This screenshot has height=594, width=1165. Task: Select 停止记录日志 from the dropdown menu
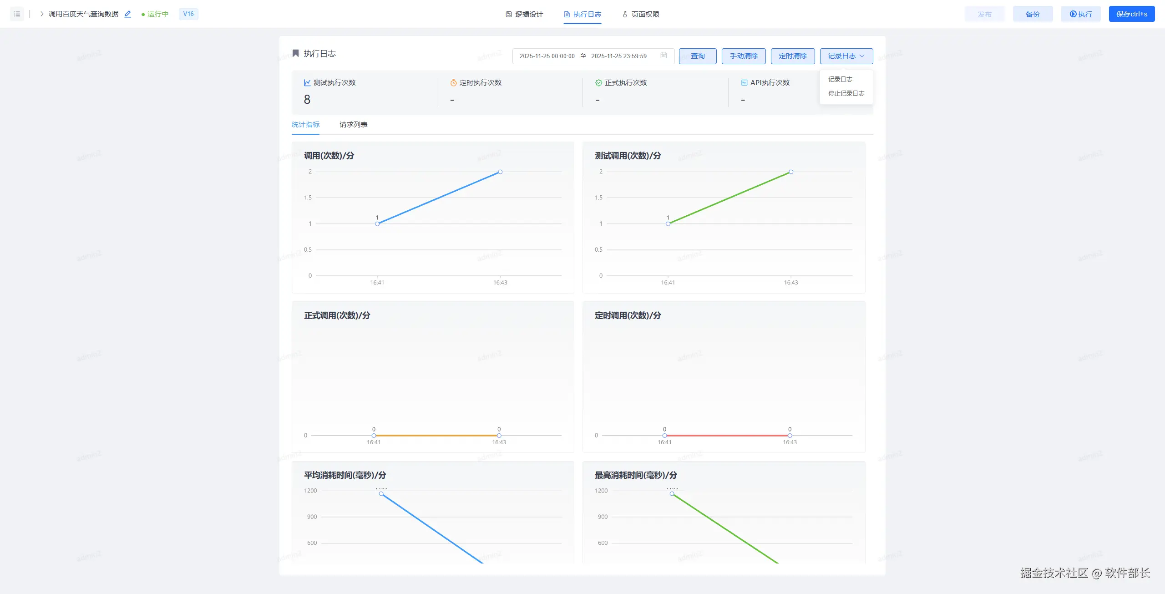click(x=846, y=93)
